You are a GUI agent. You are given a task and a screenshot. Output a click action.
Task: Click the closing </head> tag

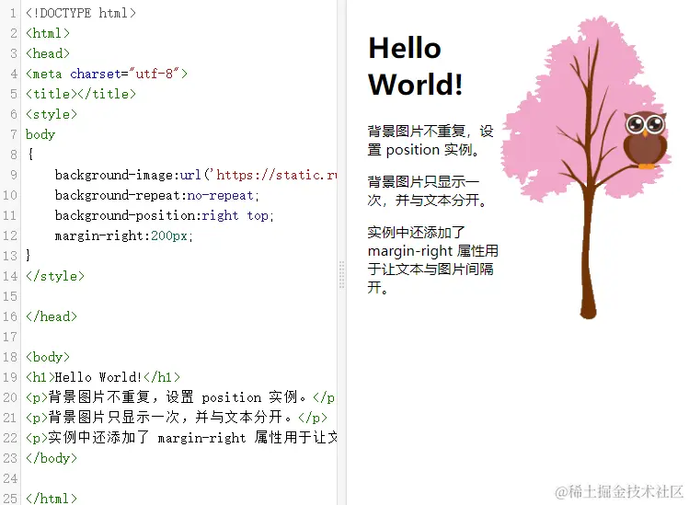click(51, 316)
